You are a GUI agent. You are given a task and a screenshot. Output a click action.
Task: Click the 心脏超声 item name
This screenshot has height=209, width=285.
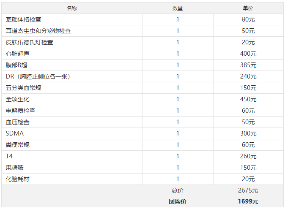click(x=17, y=54)
